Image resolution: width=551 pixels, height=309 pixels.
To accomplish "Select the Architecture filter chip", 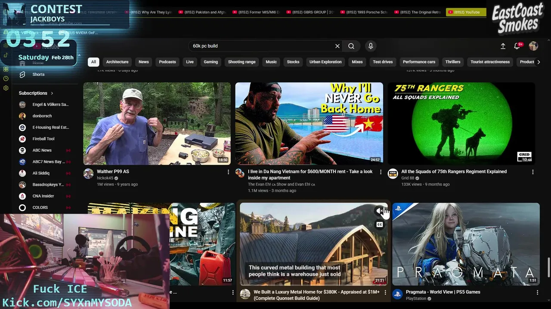I will 118,62.
